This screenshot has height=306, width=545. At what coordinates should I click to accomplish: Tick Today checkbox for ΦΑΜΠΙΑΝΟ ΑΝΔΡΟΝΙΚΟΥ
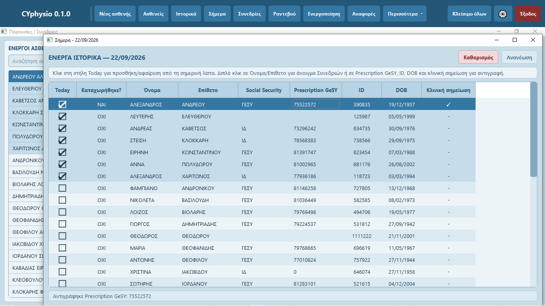pyautogui.click(x=62, y=188)
